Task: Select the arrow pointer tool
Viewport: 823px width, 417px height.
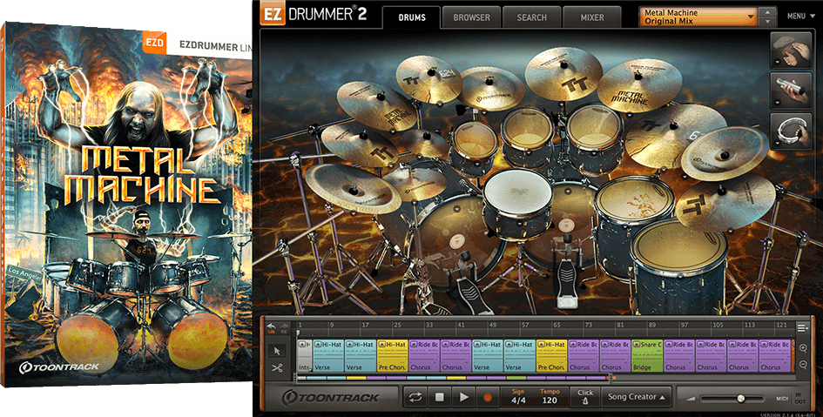Action: [277, 352]
